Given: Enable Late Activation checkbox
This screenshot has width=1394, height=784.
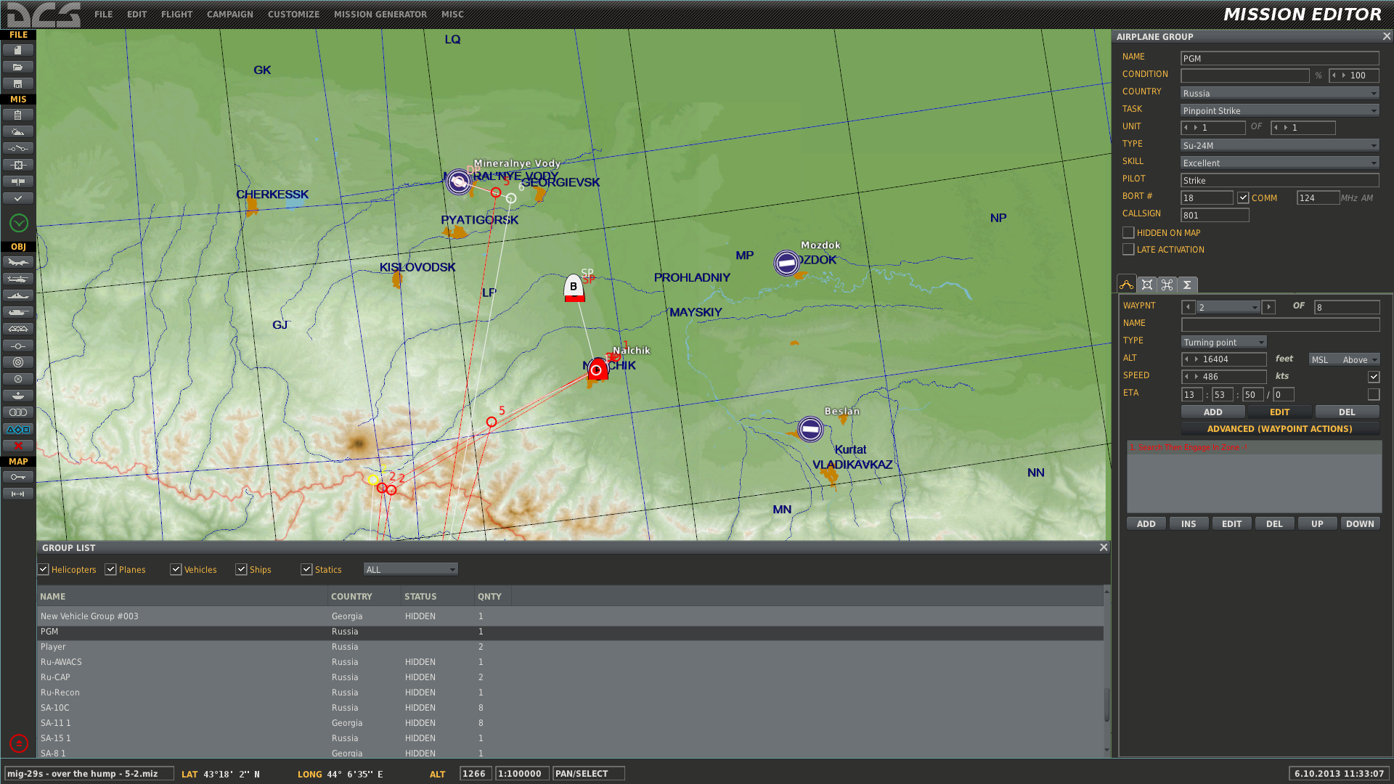Looking at the screenshot, I should pyautogui.click(x=1128, y=249).
